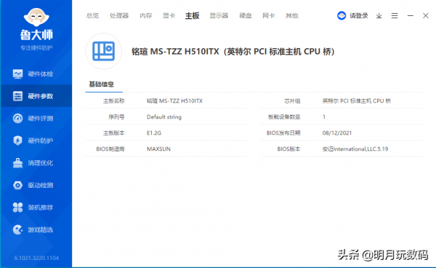Click BIOS version 安迈International,LLC.5.19
436x268 pixels.
355,149
